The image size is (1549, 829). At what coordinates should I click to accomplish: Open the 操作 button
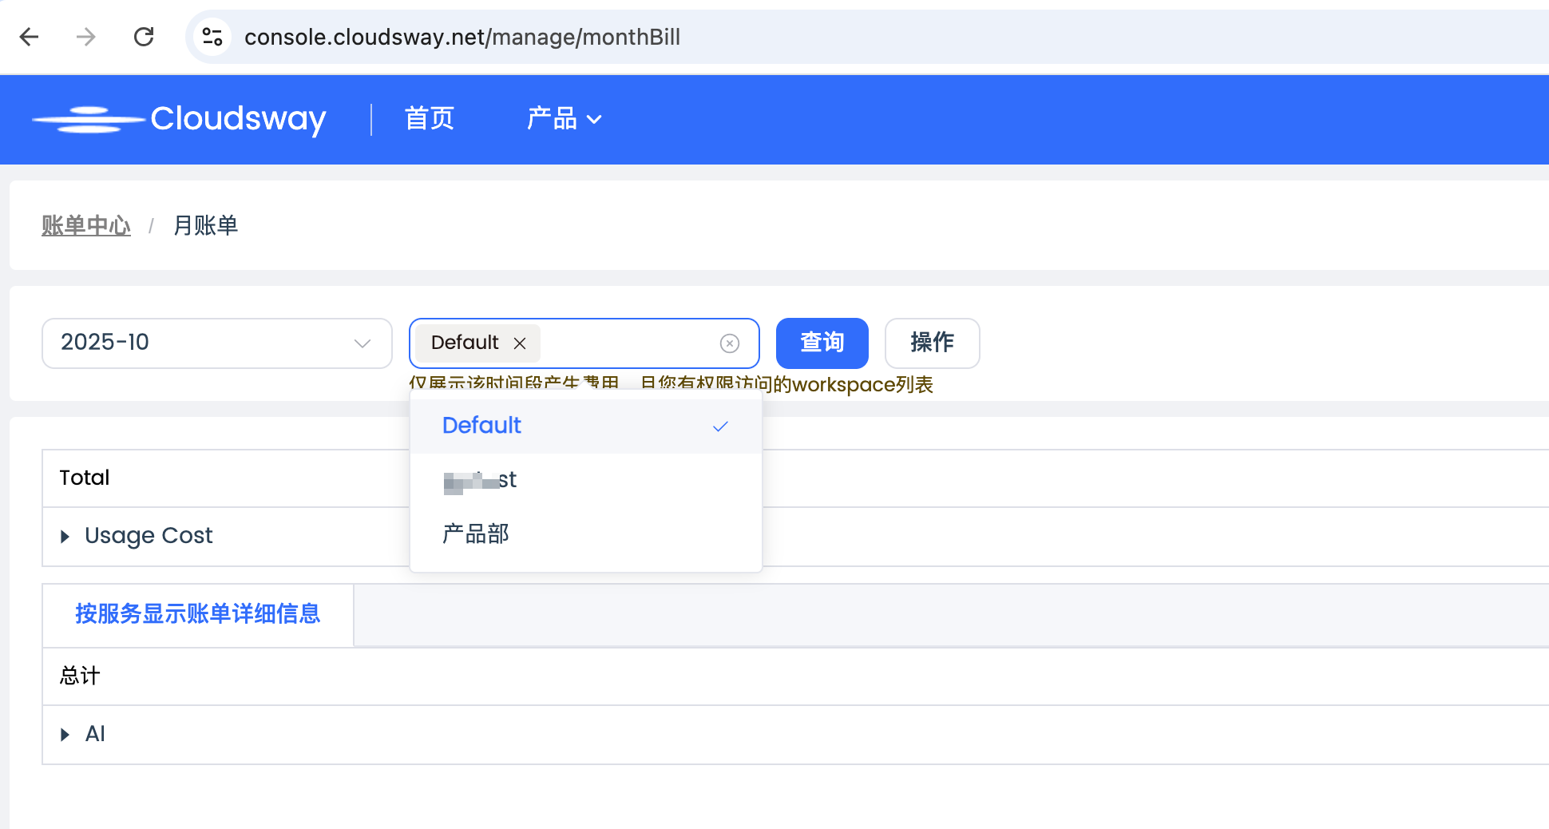[x=931, y=343]
